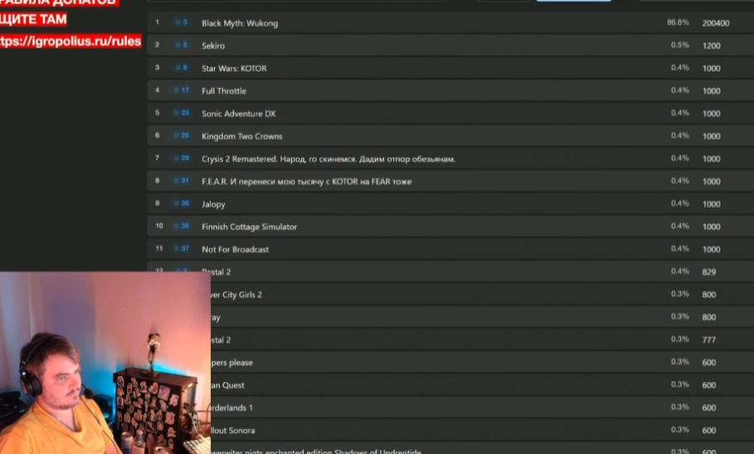
Task: Click the #5 badge beside Sekiro
Action: pyautogui.click(x=182, y=45)
